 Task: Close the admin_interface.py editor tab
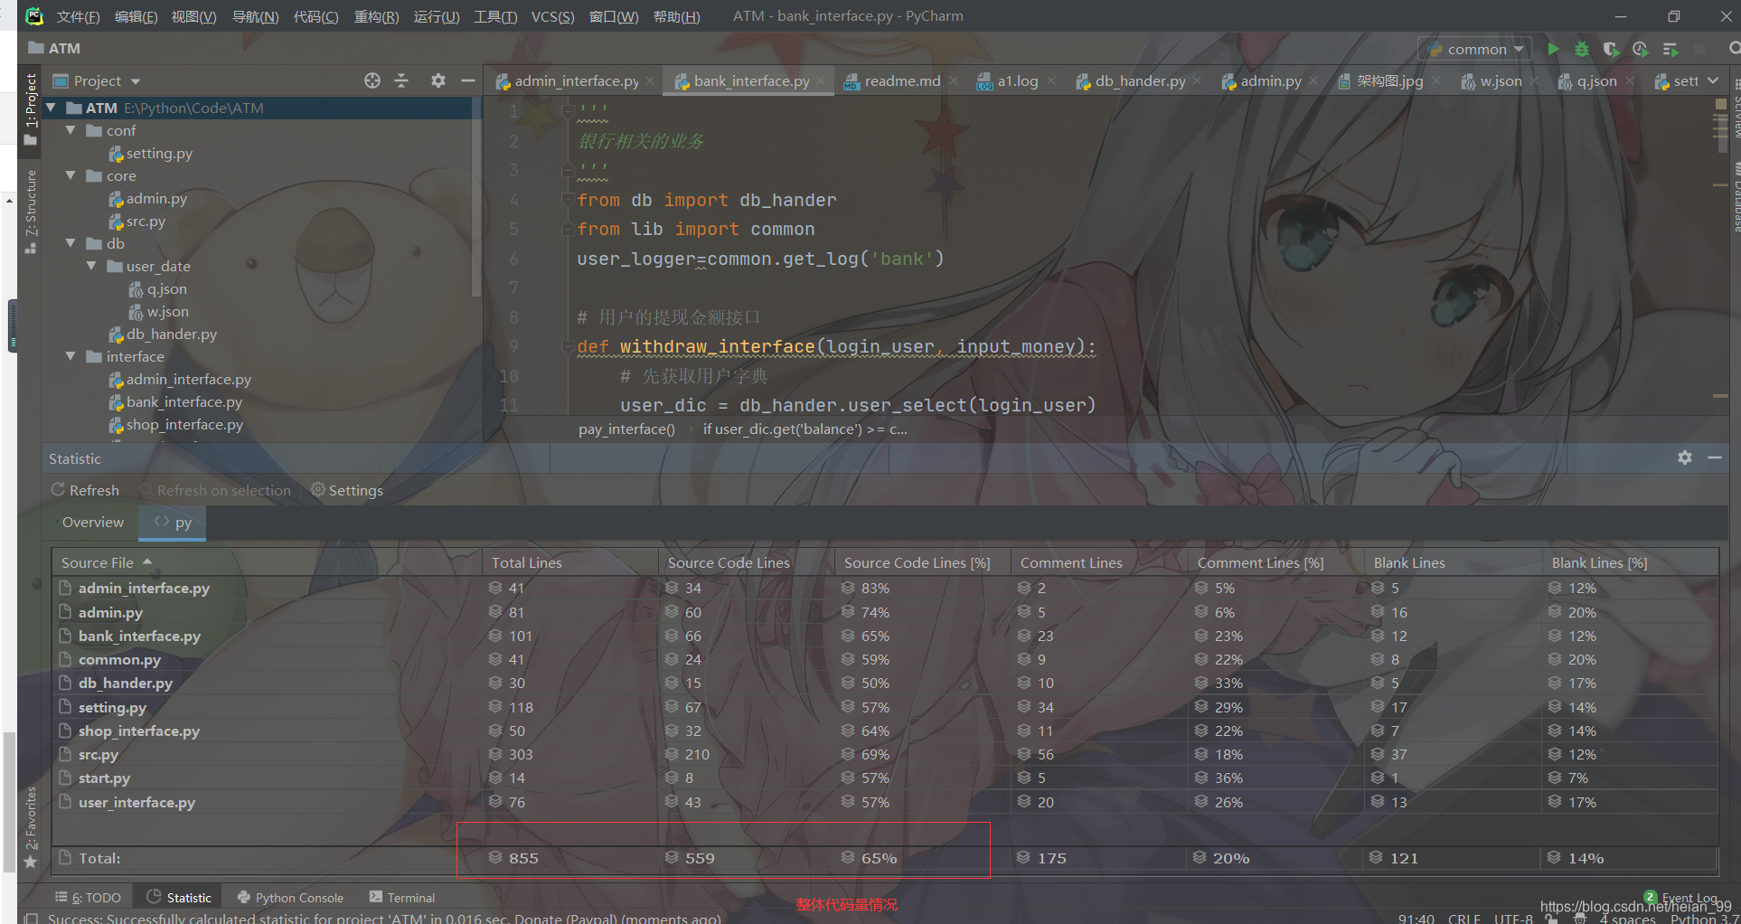pyautogui.click(x=650, y=80)
